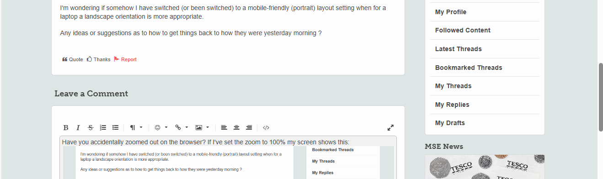Insert an ordered numbered list
603x179 pixels.
coord(103,128)
